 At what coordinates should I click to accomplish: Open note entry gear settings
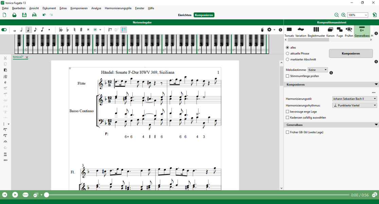pyautogui.click(x=269, y=30)
